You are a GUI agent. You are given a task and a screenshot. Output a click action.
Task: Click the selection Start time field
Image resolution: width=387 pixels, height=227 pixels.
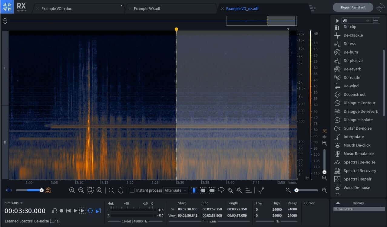tap(188, 209)
